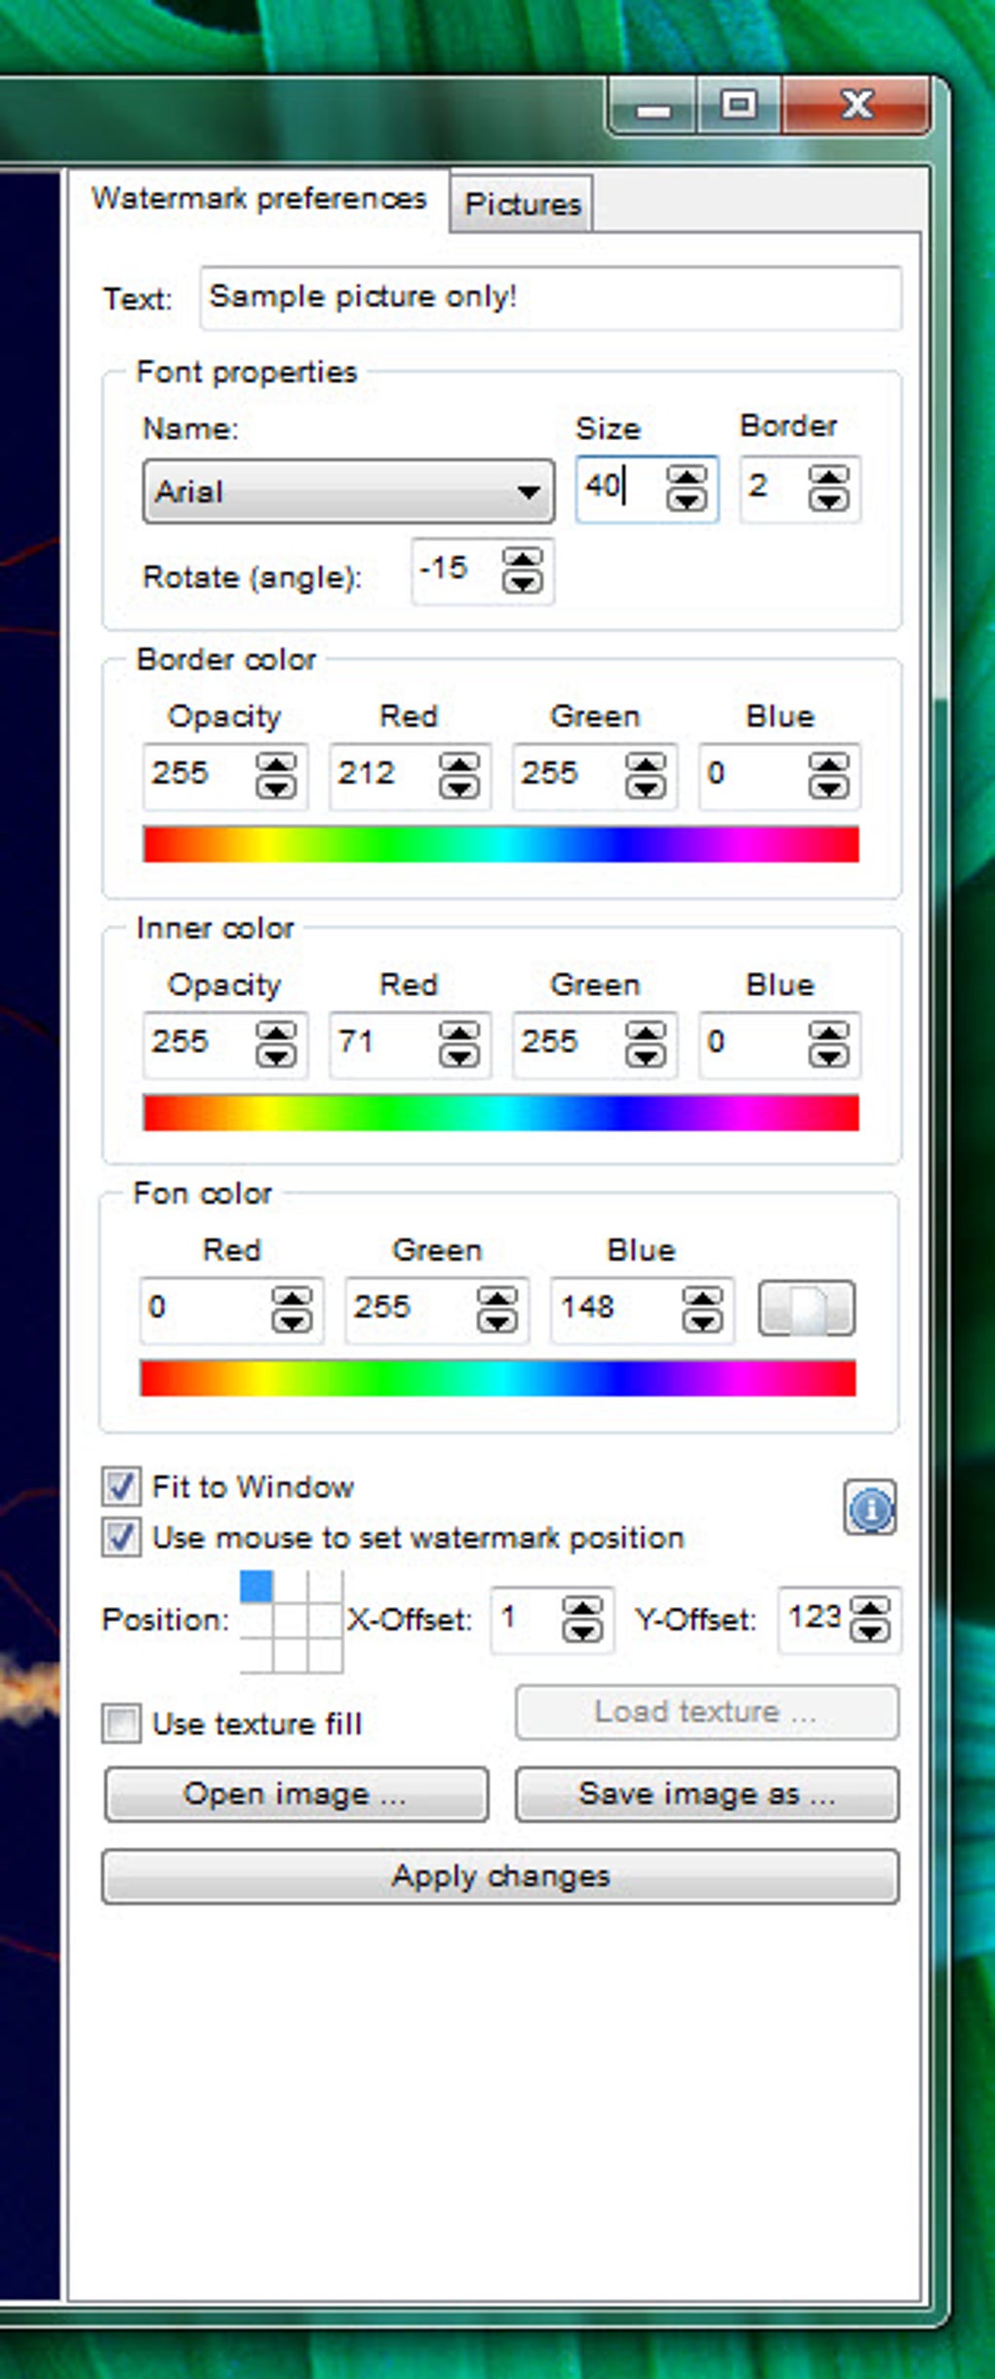Click the watermark Text input field
The height and width of the screenshot is (2379, 995).
tap(550, 298)
